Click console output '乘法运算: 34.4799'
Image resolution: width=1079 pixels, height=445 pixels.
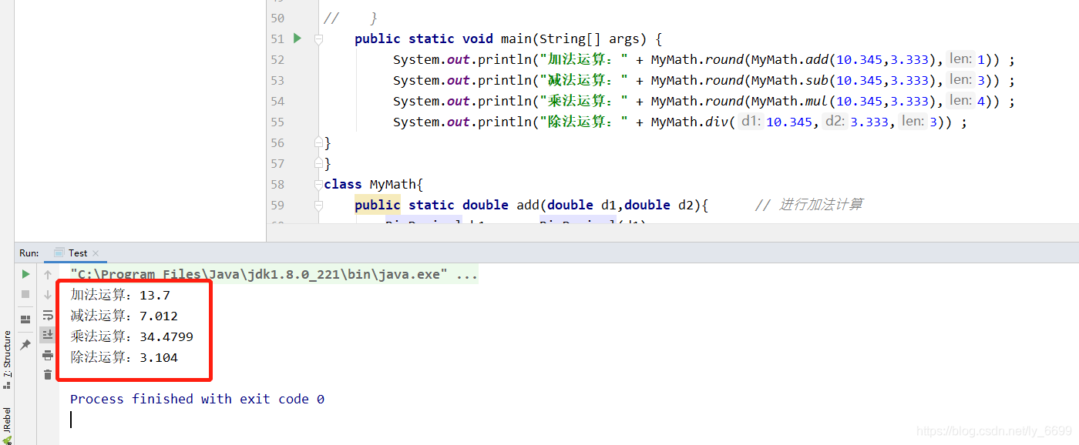132,336
